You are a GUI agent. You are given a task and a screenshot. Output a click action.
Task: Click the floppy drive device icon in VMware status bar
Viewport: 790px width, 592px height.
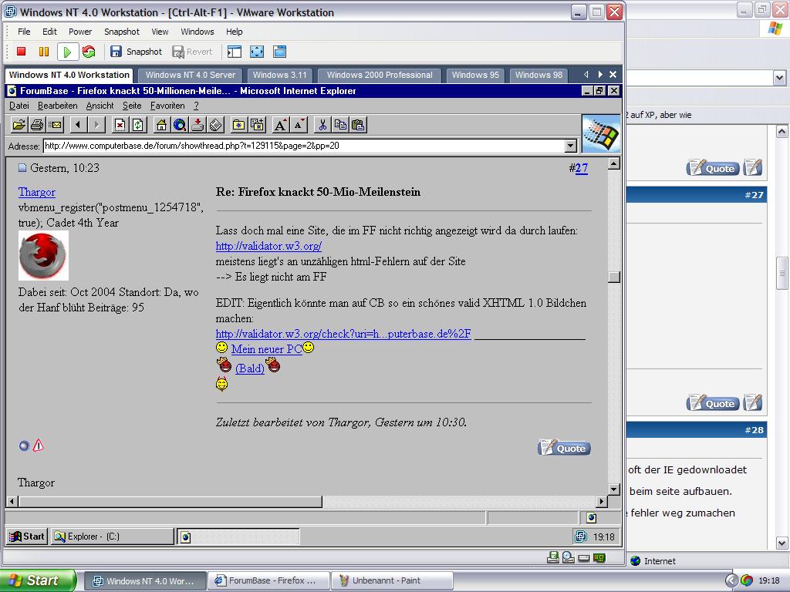(x=552, y=557)
